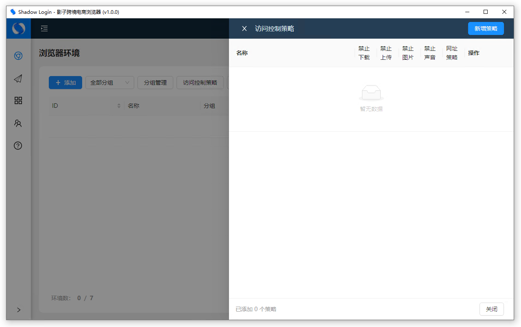Open the 全部分组 dropdown
Image resolution: width=521 pixels, height=327 pixels.
[x=109, y=83]
